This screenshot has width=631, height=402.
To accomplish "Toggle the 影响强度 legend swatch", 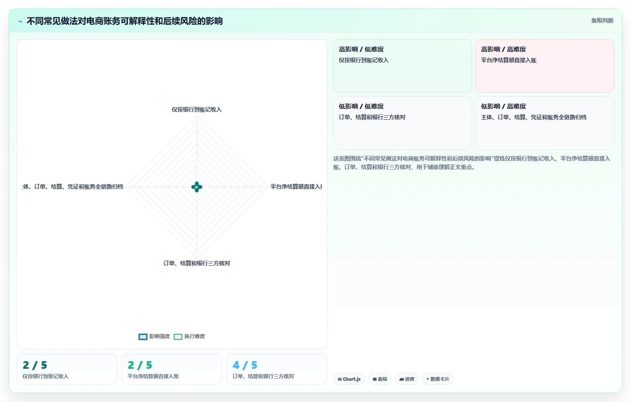I will pyautogui.click(x=143, y=337).
